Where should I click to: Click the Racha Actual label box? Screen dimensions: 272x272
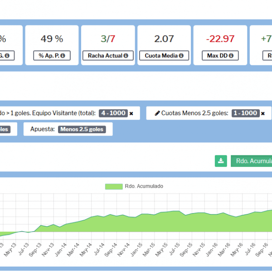pyautogui.click(x=108, y=55)
